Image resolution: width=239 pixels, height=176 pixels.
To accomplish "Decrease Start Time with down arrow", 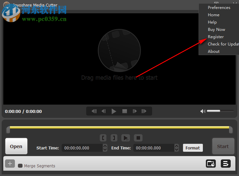I will [x=105, y=150].
